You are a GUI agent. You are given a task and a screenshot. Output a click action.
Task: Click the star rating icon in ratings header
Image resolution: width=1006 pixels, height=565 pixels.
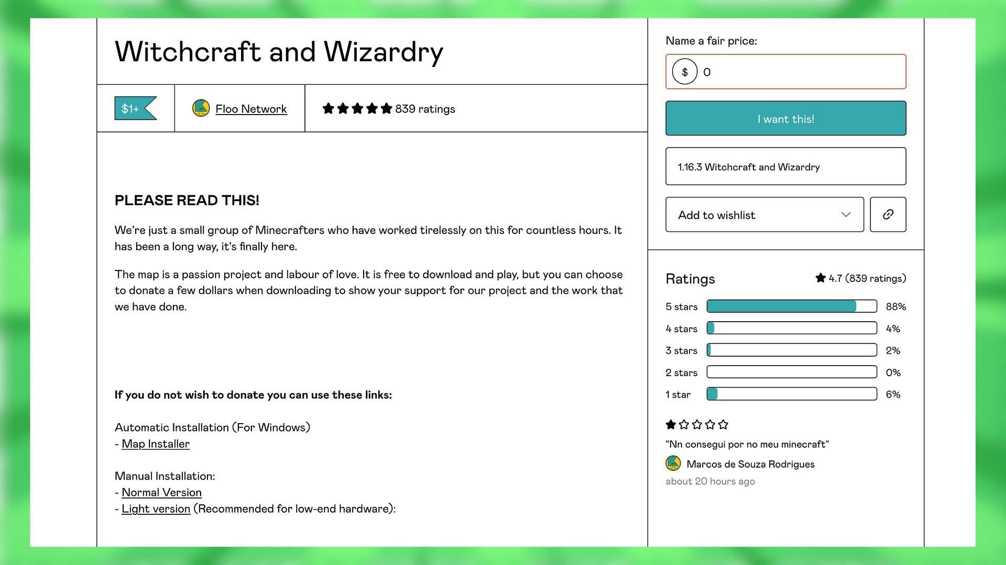click(x=820, y=277)
